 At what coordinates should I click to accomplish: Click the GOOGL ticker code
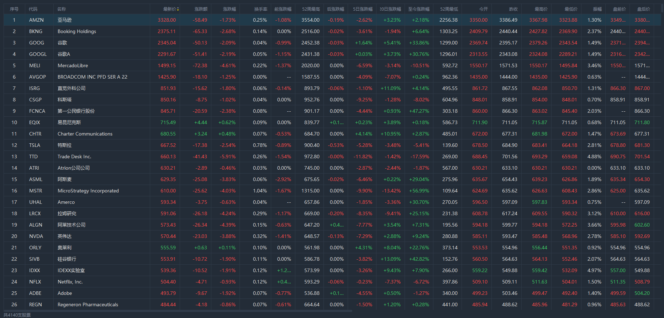(38, 54)
